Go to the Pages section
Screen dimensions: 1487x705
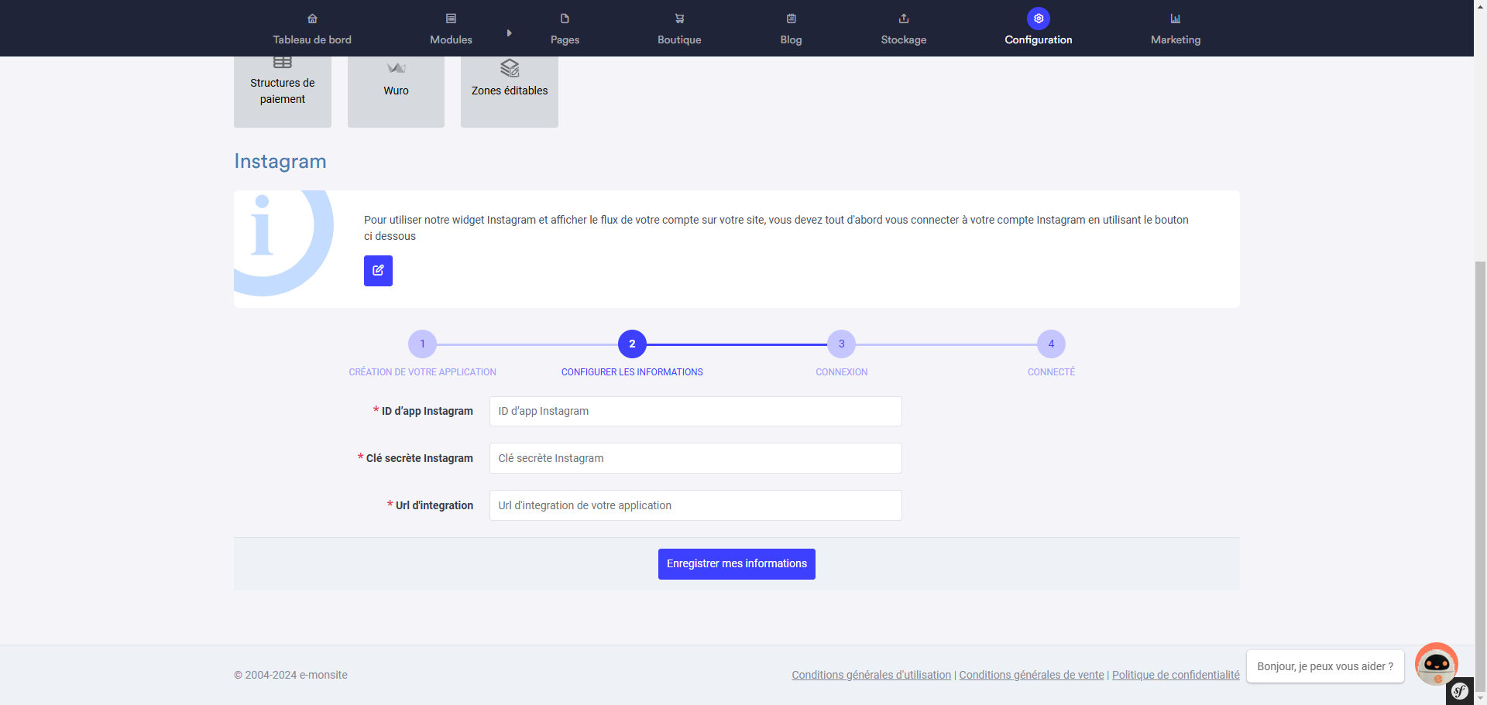tap(565, 29)
